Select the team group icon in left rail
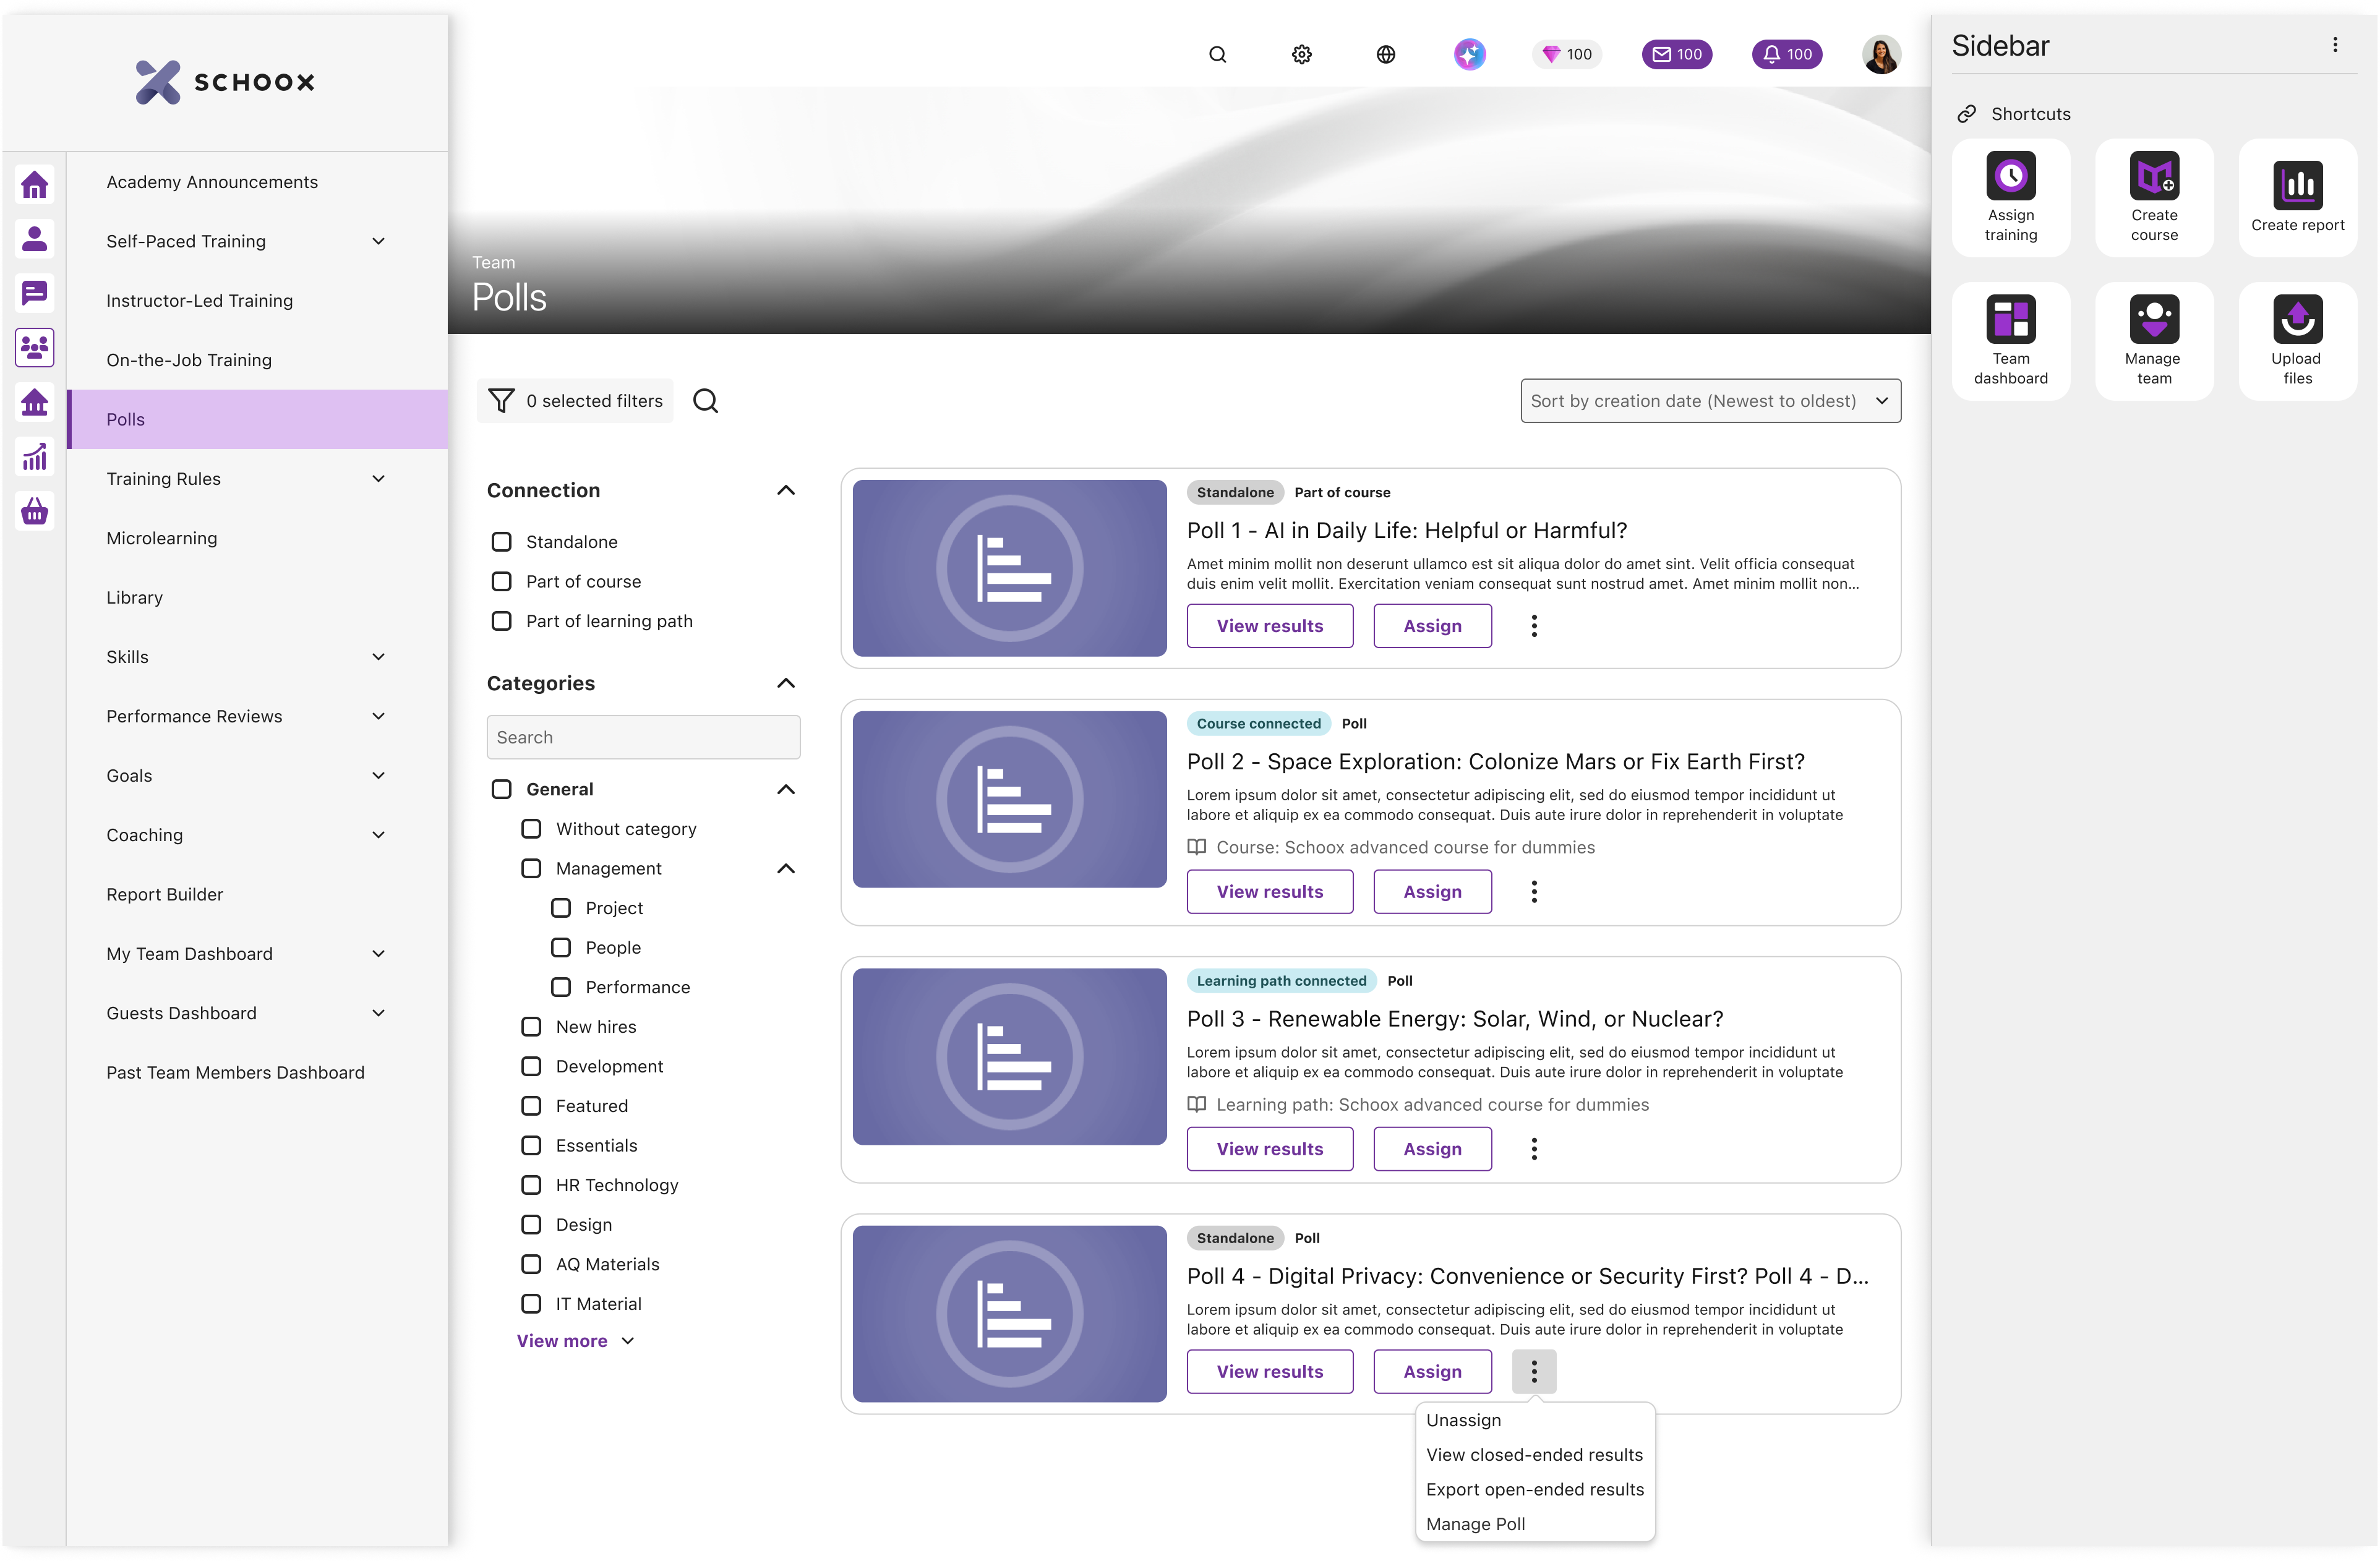This screenshot has width=2380, height=1561. pyautogui.click(x=35, y=348)
